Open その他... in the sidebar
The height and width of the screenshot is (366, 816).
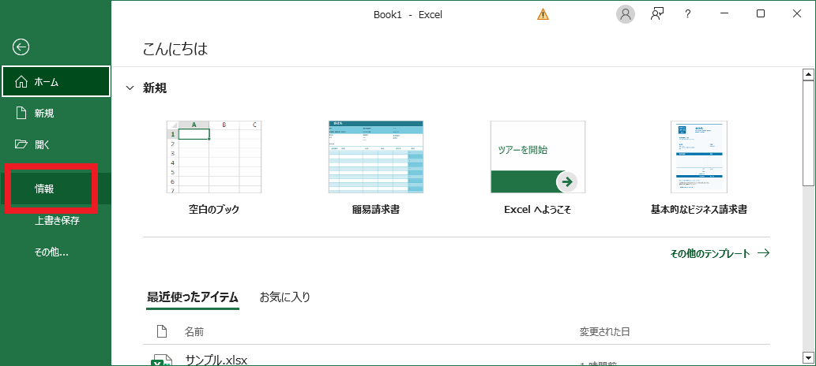pyautogui.click(x=55, y=252)
